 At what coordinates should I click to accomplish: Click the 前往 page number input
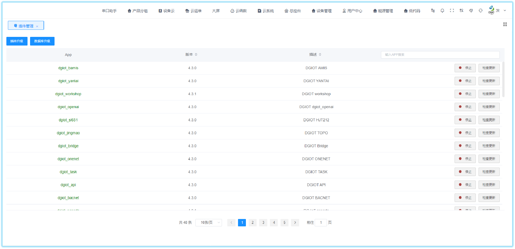[x=321, y=223]
